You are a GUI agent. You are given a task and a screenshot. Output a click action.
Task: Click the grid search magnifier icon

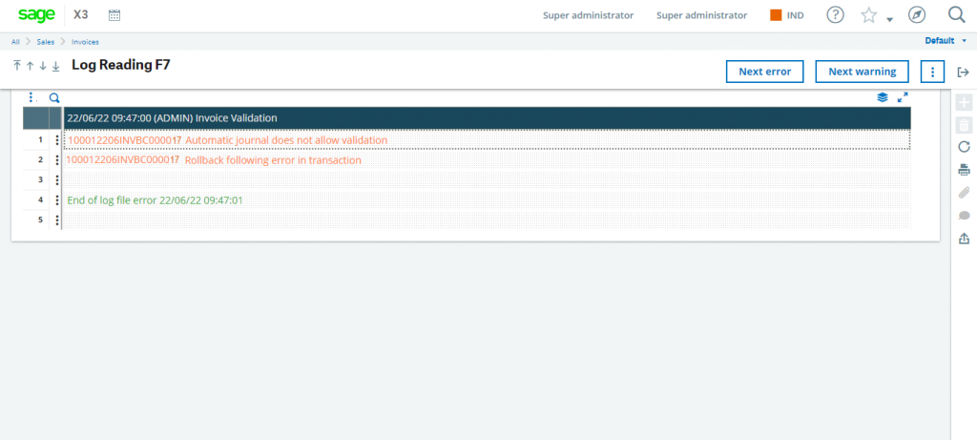click(x=54, y=98)
